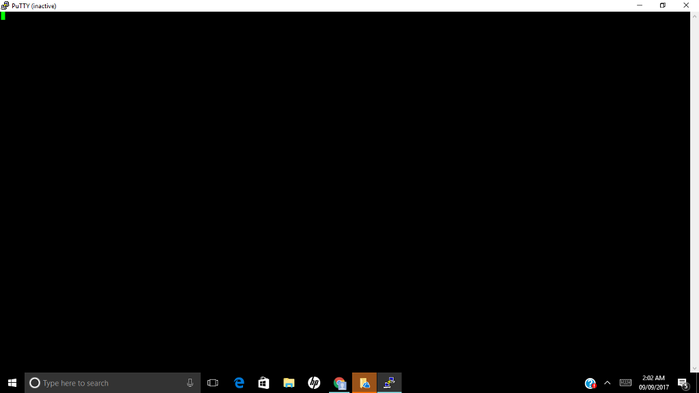699x393 pixels.
Task: Open the calendar by clicking the clock
Action: pos(653,383)
